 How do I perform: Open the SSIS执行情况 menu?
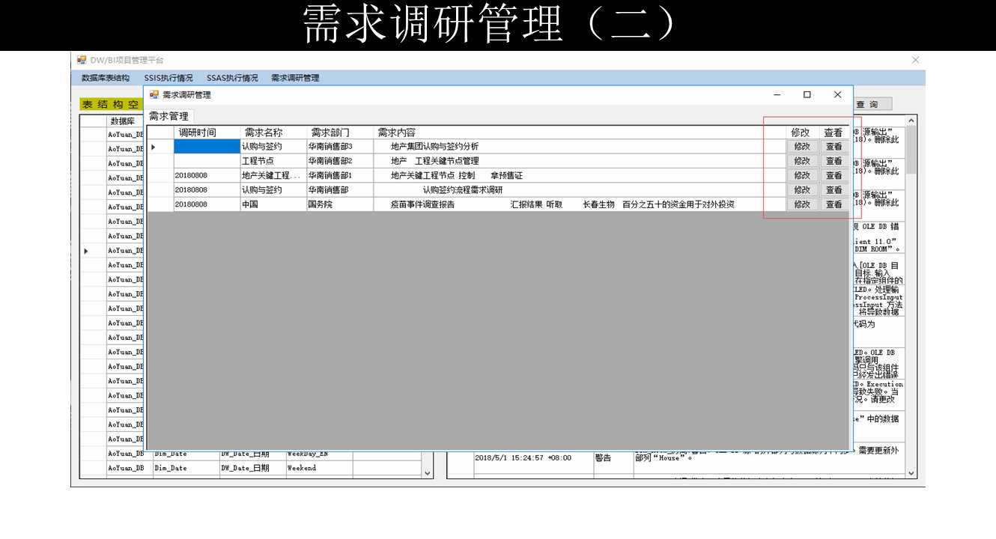tap(168, 78)
